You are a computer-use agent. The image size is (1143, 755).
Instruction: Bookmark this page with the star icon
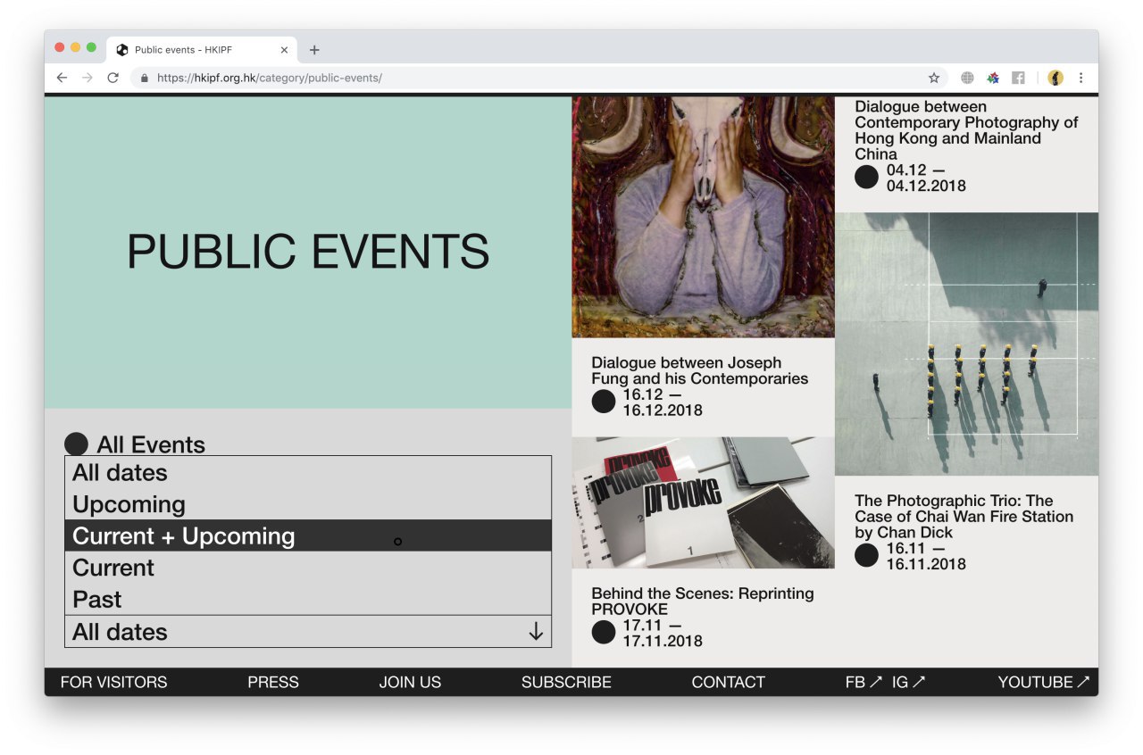(x=934, y=78)
